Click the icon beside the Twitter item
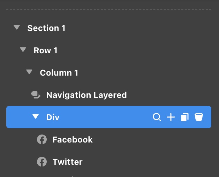 [42, 162]
